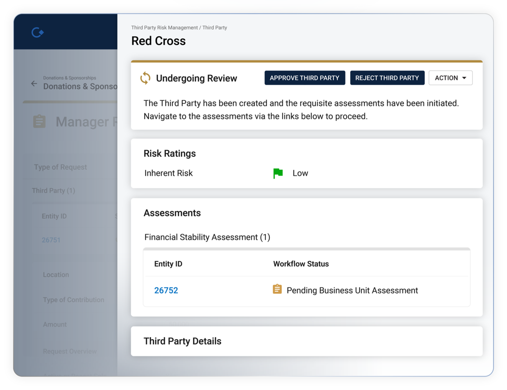Click the Entity ID header in background panel
This screenshot has width=507, height=390.
click(54, 216)
